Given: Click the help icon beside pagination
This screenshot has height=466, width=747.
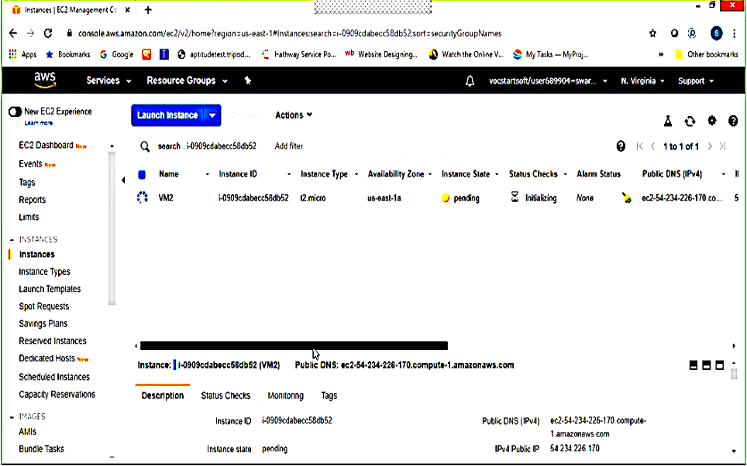Looking at the screenshot, I should (620, 146).
